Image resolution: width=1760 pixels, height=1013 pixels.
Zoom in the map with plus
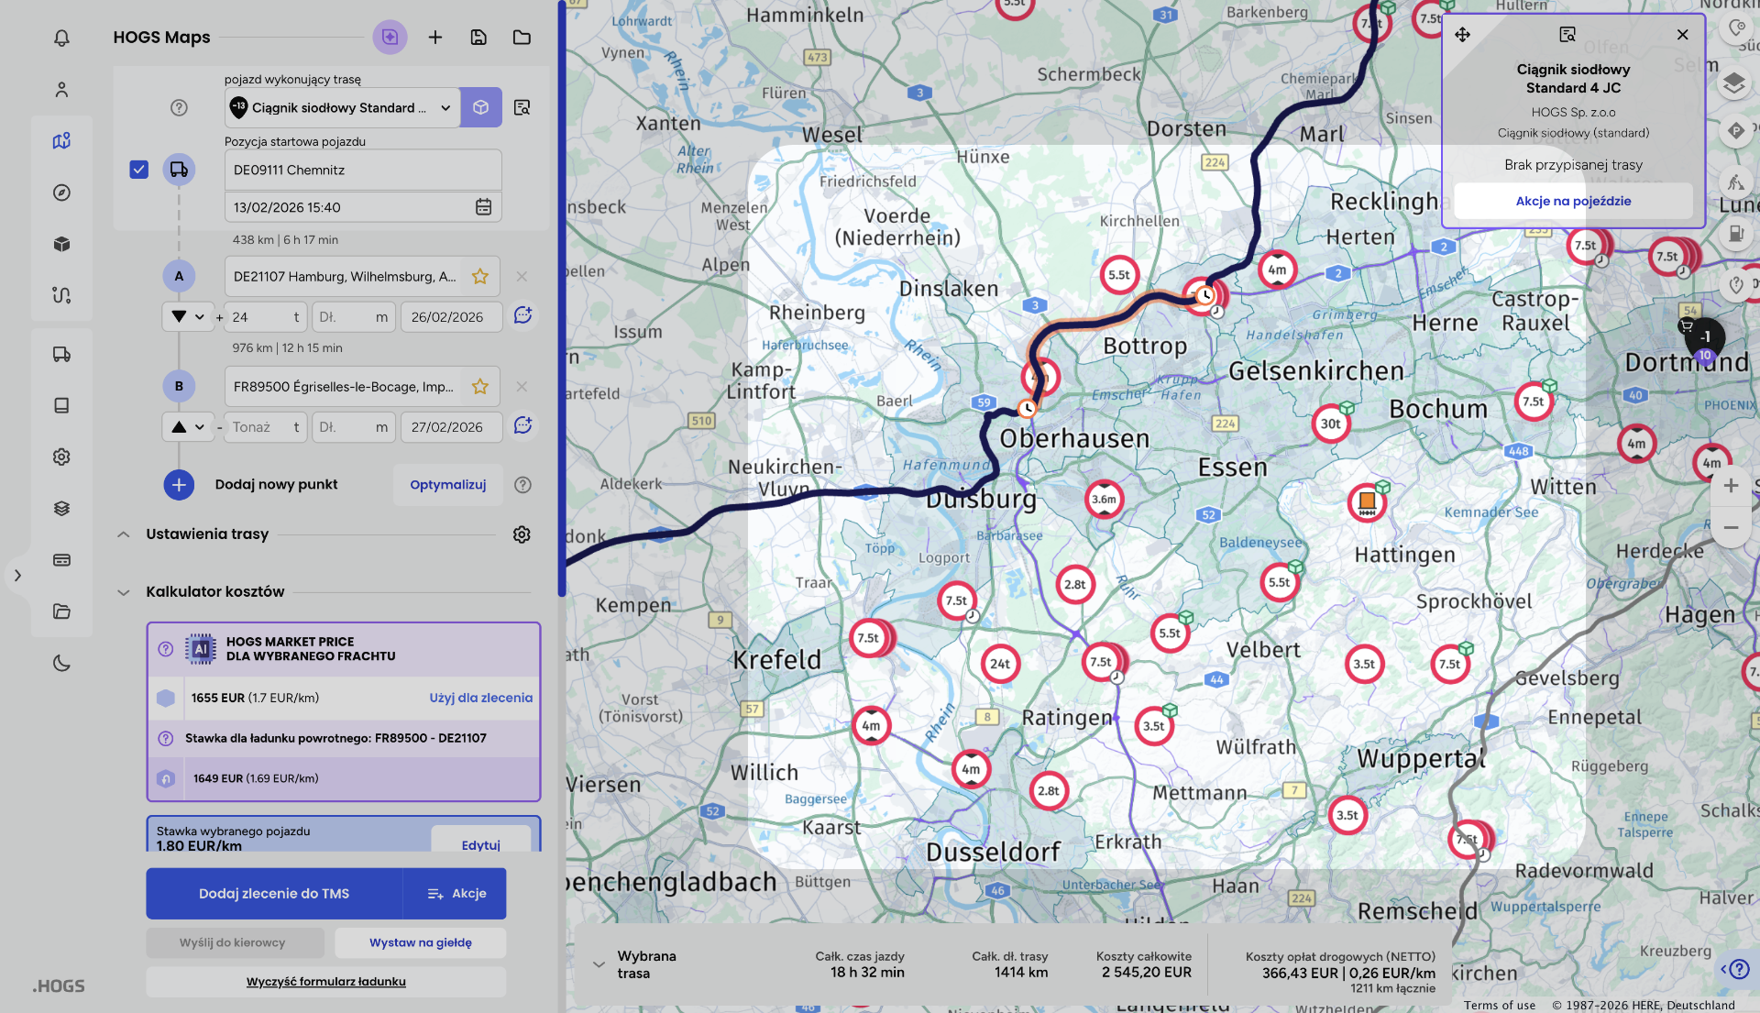point(1730,486)
